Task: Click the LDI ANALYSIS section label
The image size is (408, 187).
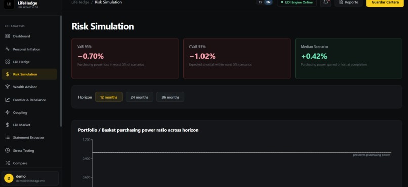Action: point(15,26)
